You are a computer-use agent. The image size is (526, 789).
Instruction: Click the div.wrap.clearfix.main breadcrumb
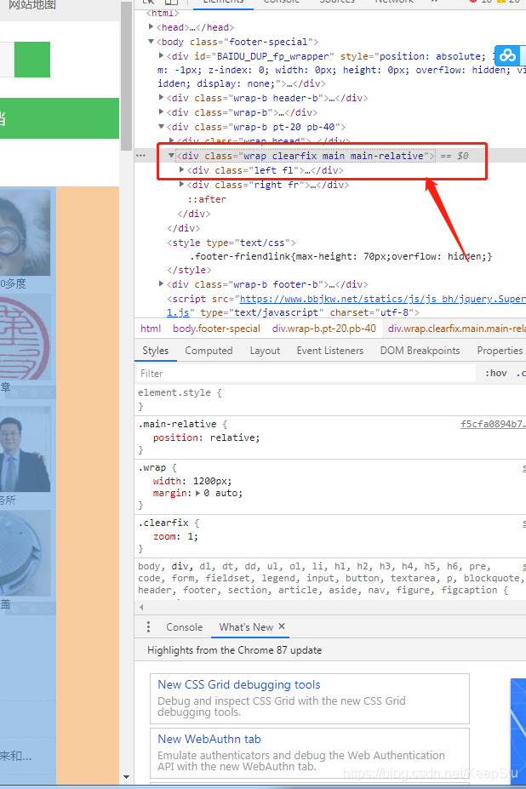(457, 329)
